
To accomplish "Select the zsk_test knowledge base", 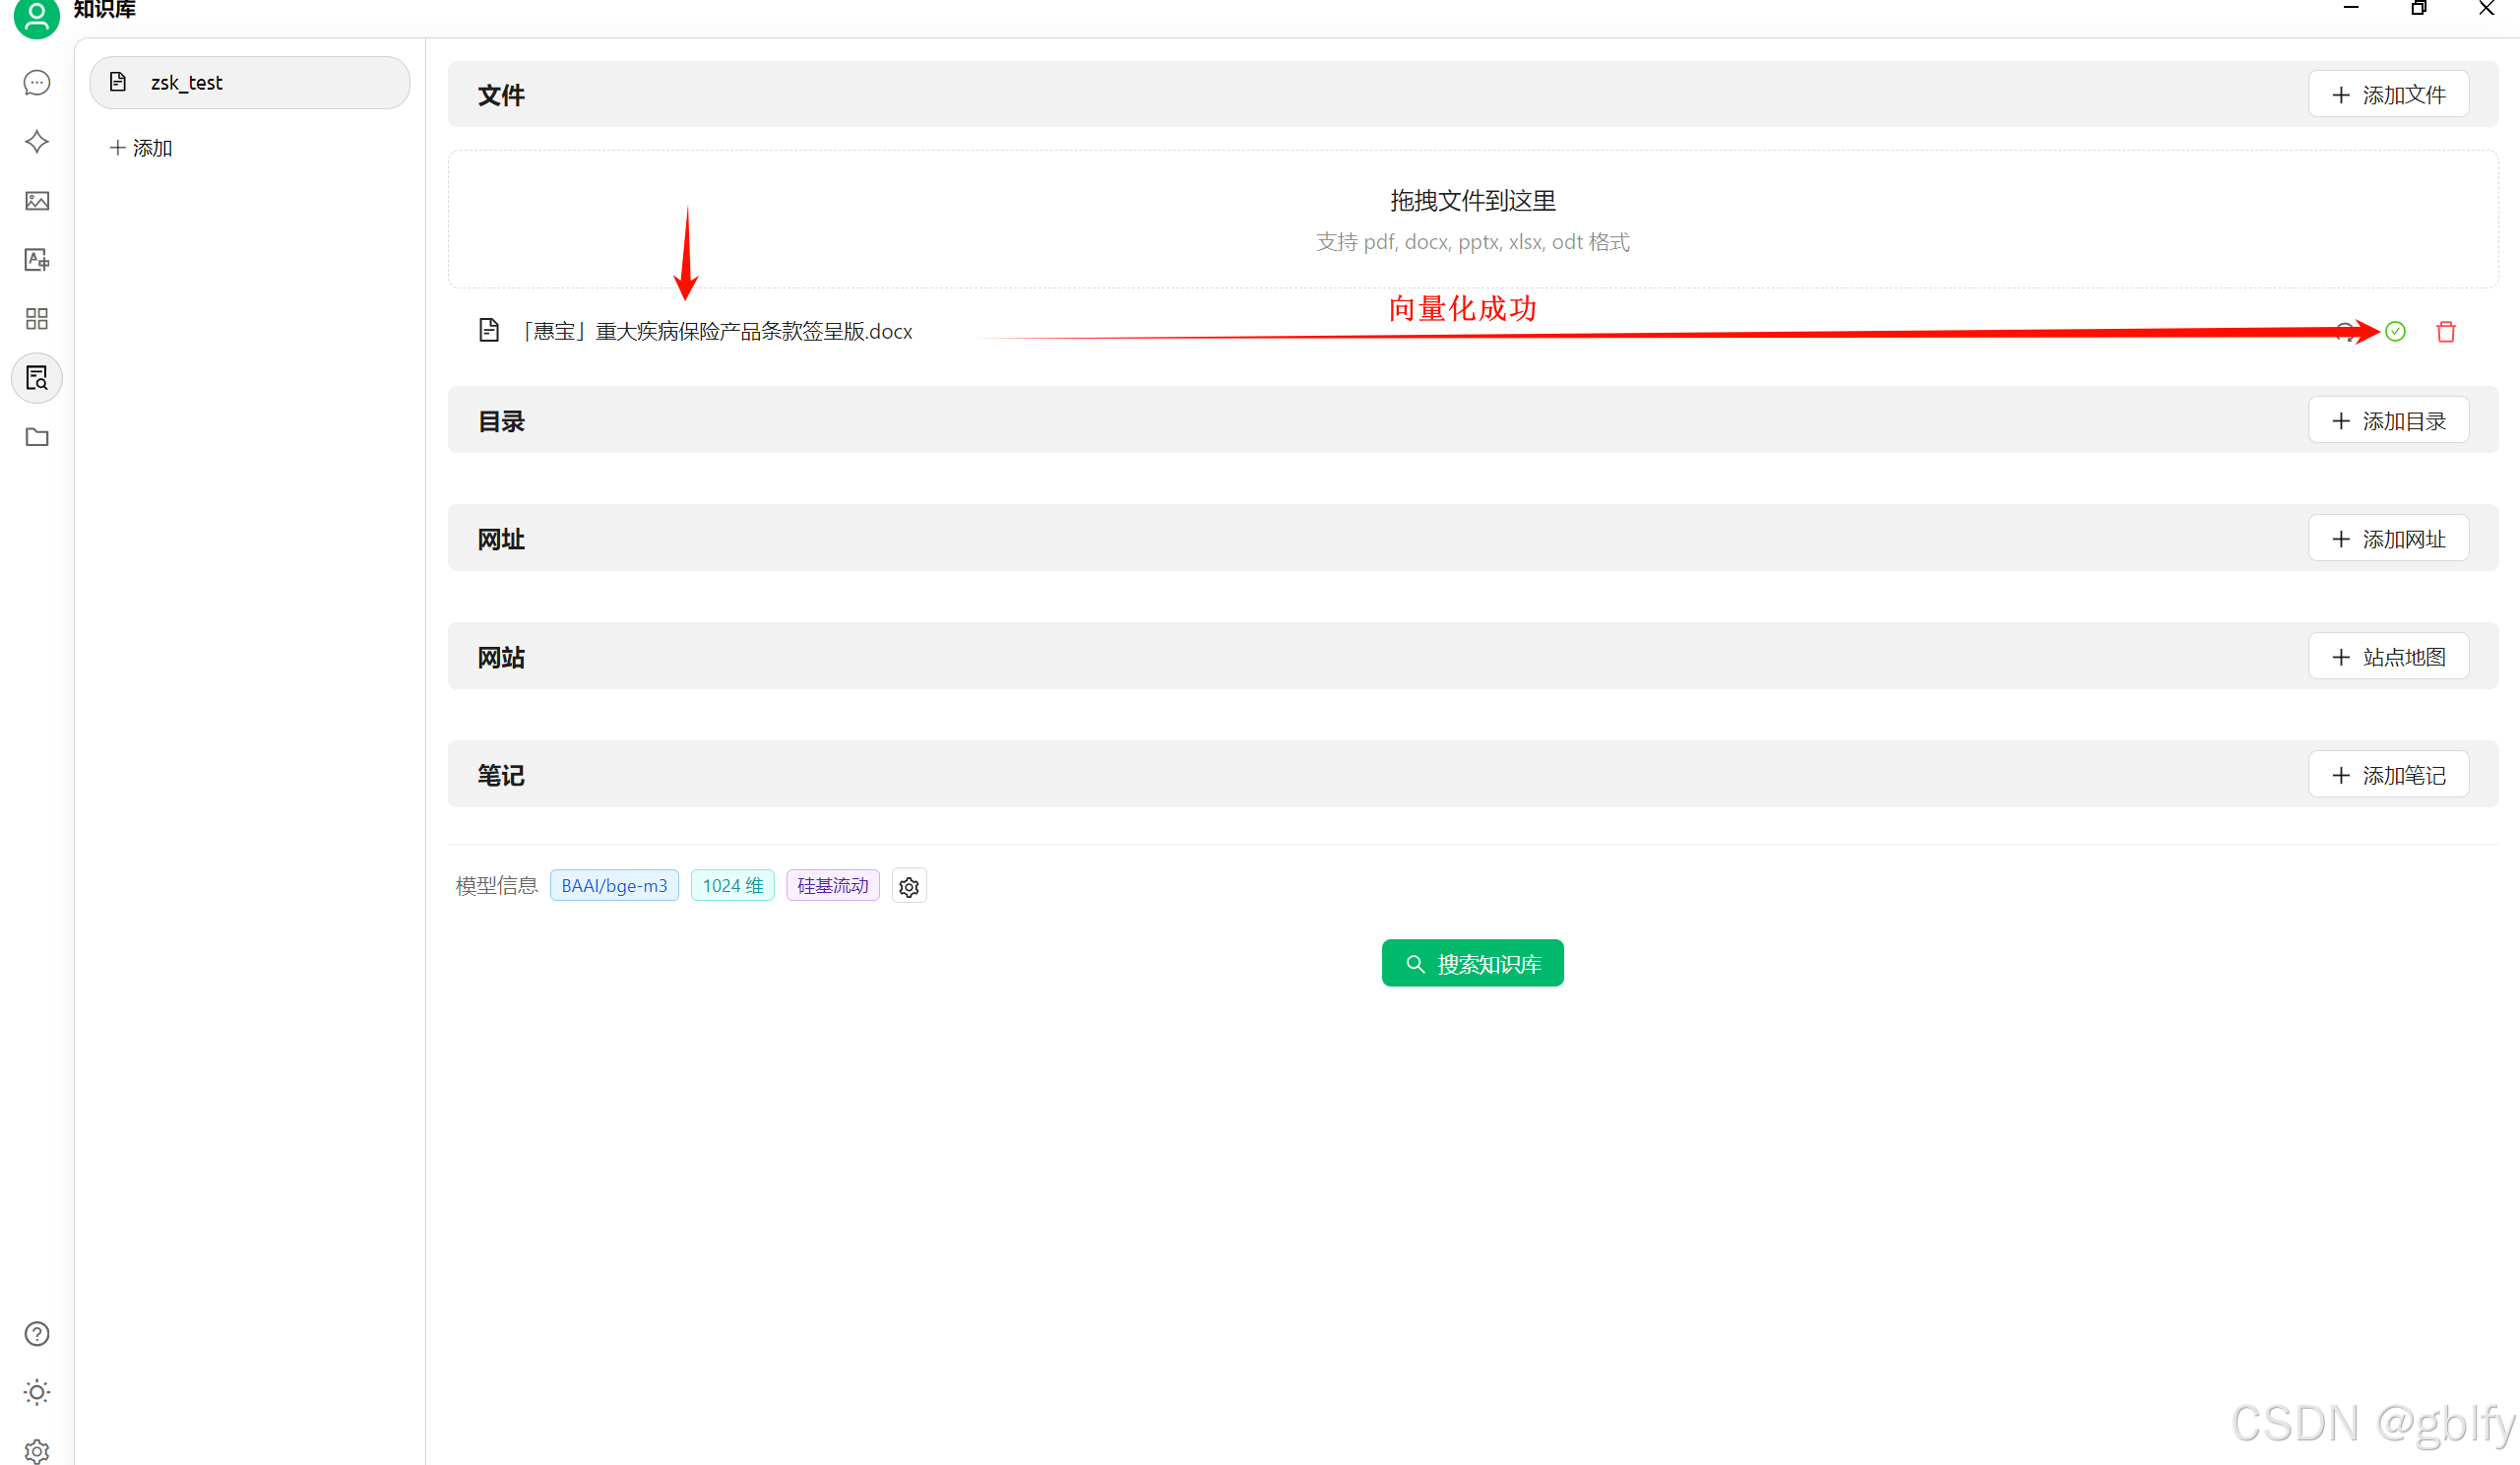I will point(250,83).
